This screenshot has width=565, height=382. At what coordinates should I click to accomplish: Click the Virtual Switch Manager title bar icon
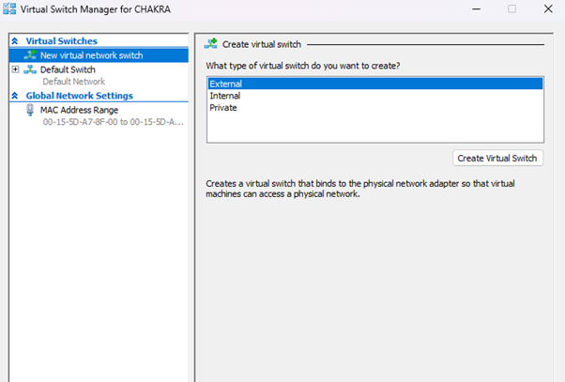coord(9,9)
